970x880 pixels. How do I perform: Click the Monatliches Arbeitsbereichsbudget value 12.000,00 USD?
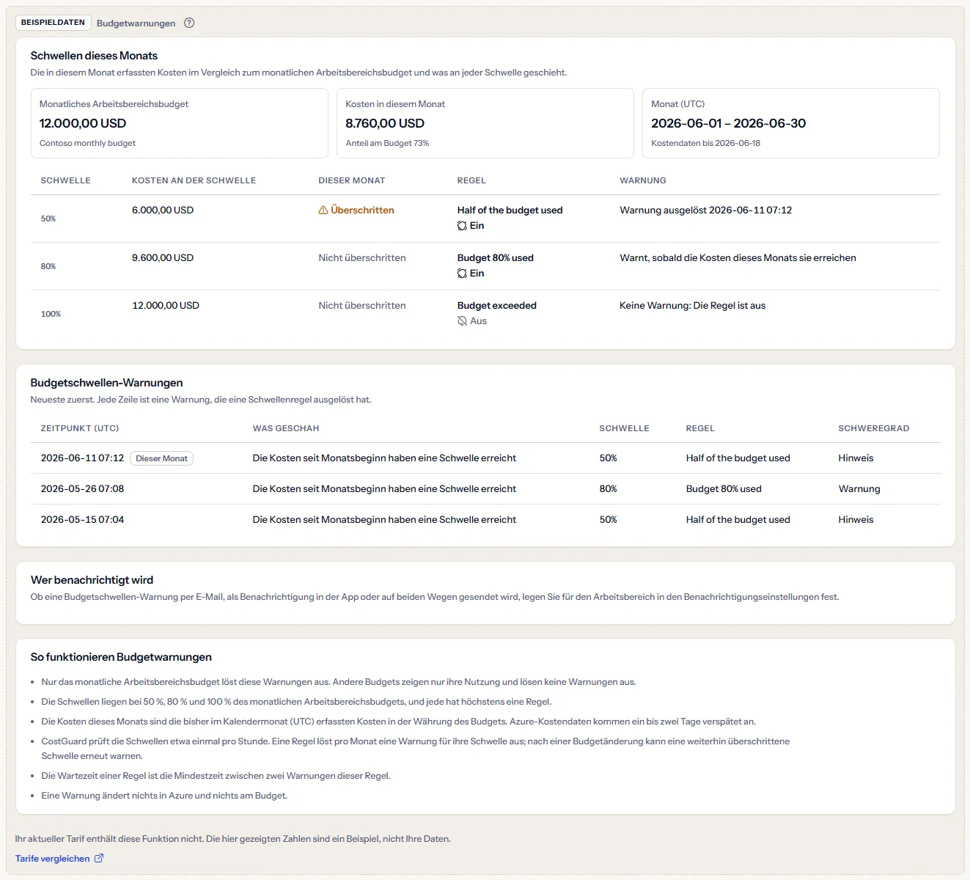[83, 123]
